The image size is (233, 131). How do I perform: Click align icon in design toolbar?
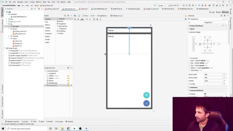tap(97, 19)
